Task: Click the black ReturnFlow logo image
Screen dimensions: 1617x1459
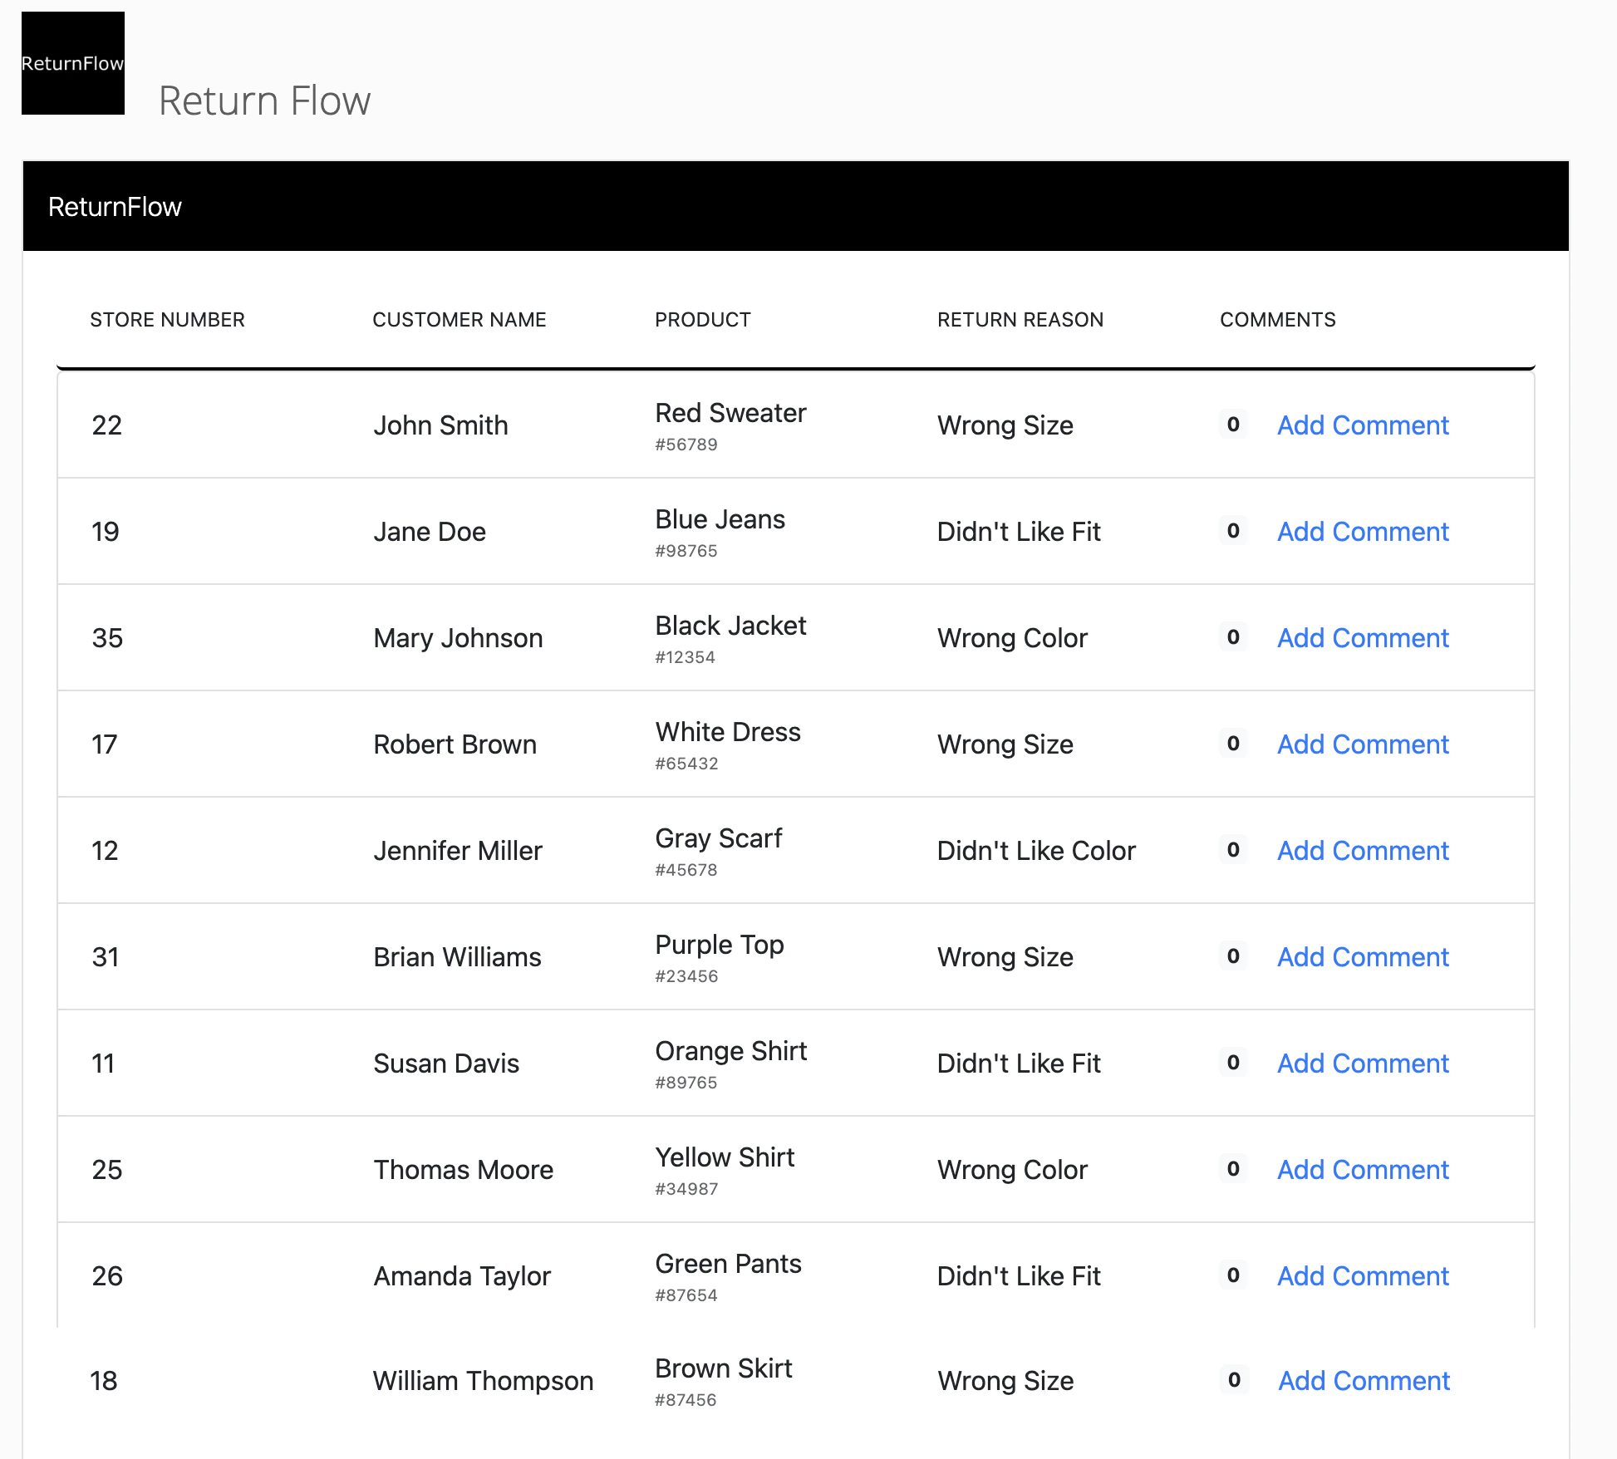Action: tap(73, 63)
